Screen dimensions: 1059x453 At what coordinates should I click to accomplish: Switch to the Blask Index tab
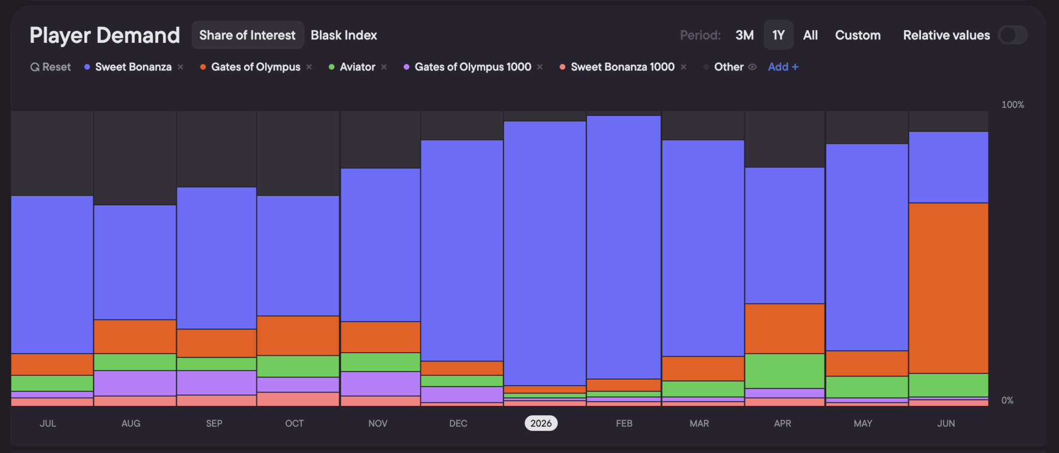344,35
